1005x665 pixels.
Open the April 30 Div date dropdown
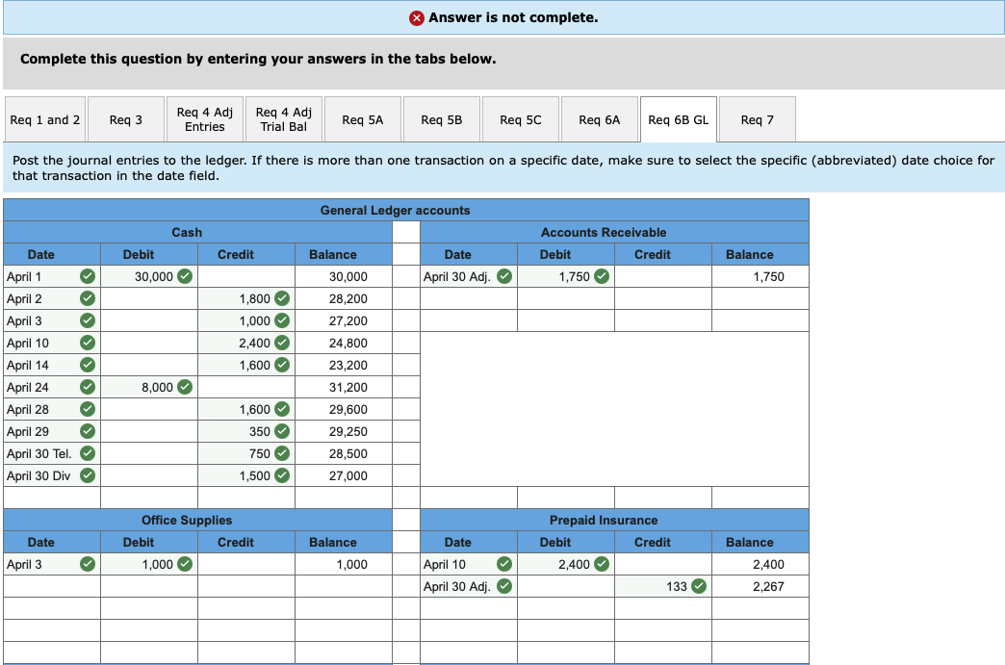click(x=52, y=475)
